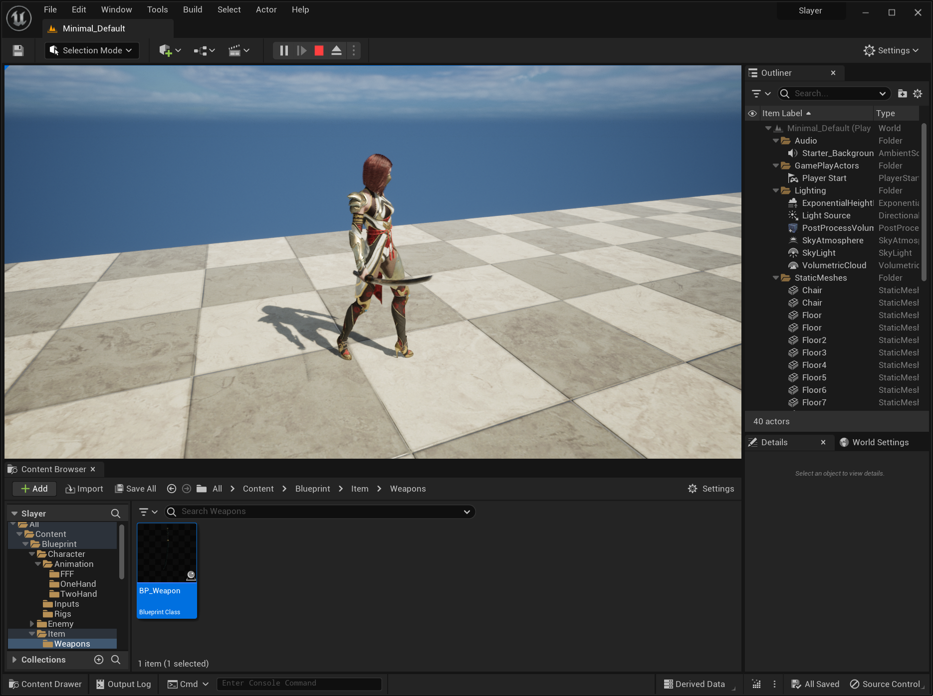Sort Outliner by Type column

[x=886, y=113]
